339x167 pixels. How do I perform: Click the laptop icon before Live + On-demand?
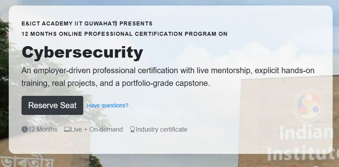[67, 129]
